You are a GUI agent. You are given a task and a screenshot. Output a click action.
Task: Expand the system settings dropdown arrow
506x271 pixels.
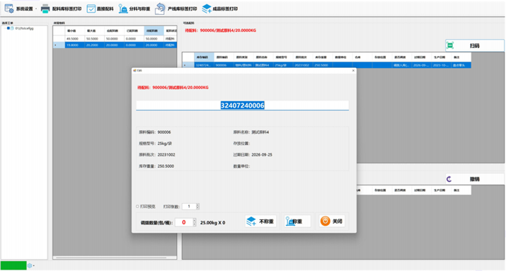[x=36, y=9]
